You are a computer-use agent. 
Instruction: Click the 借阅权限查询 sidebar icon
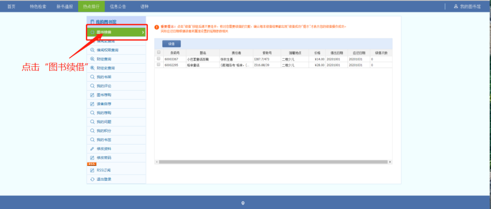(x=92, y=50)
